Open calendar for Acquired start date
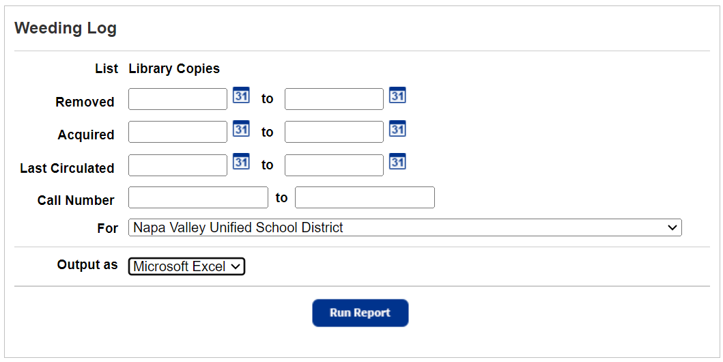This screenshot has width=723, height=362. tap(241, 128)
